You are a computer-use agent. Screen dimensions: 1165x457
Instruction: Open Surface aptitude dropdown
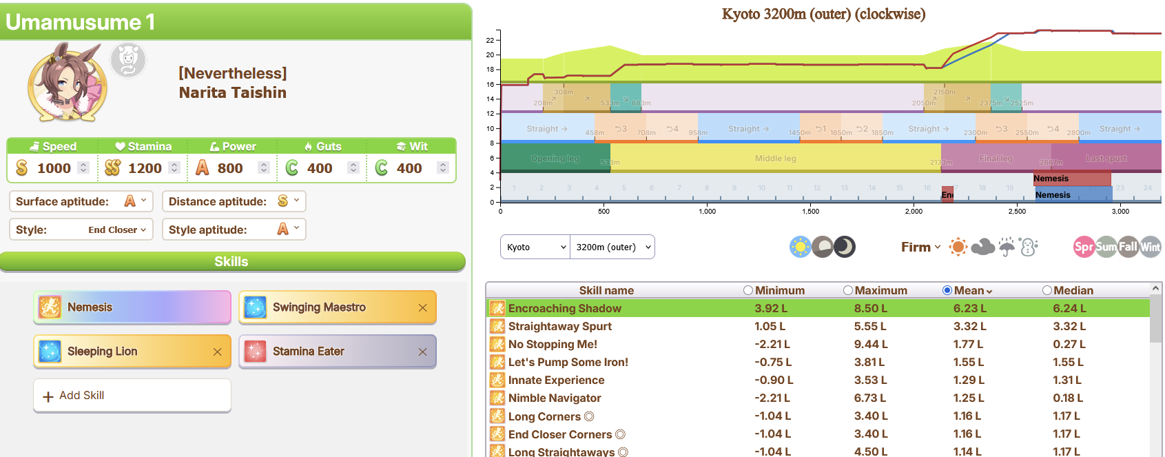click(81, 201)
